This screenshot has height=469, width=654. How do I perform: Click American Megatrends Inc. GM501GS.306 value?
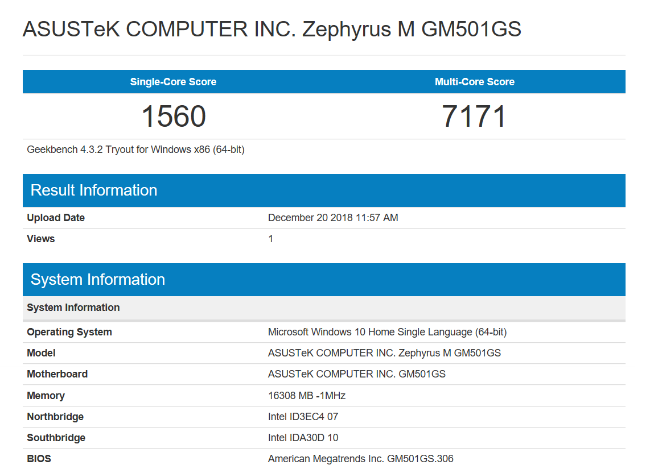(x=360, y=459)
